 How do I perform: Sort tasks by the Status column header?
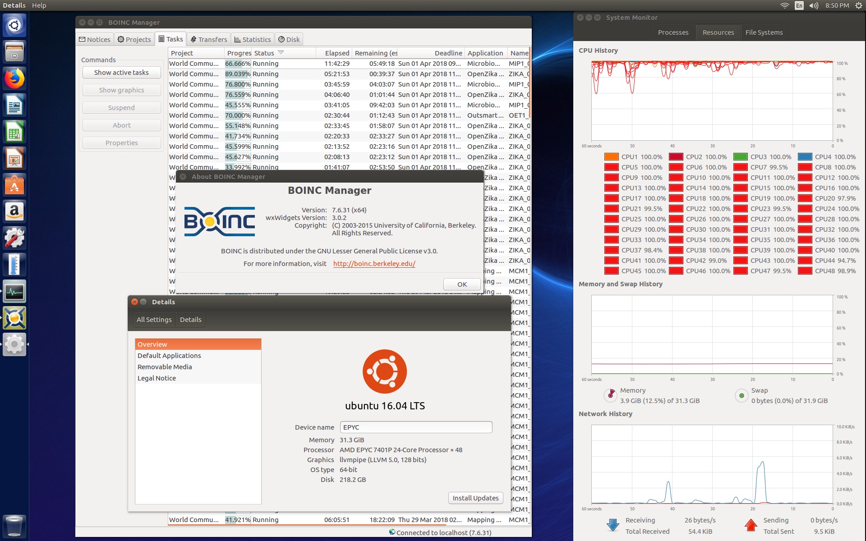283,53
